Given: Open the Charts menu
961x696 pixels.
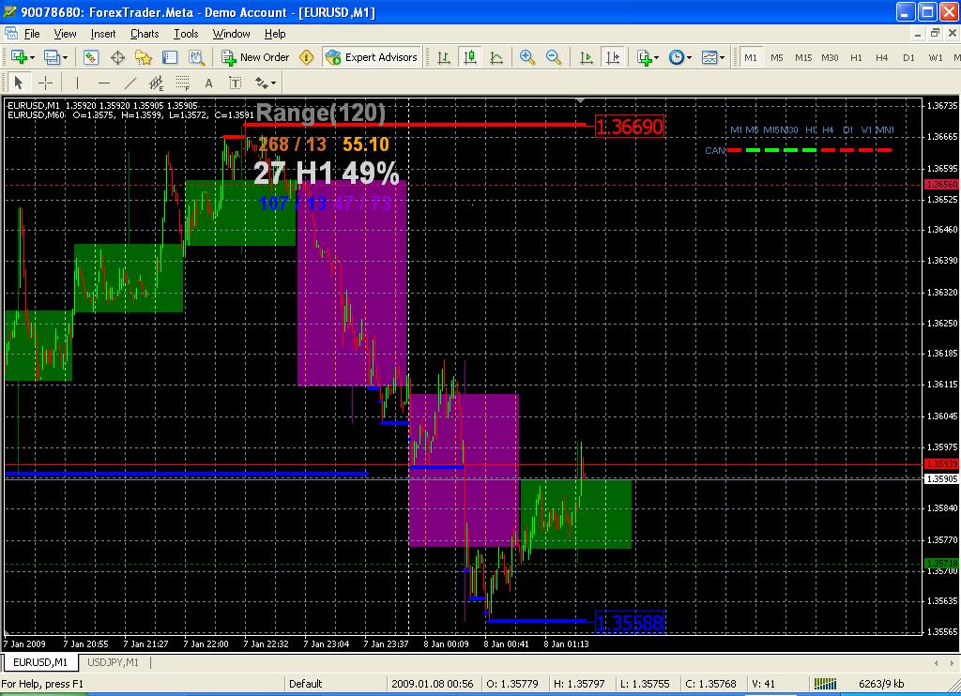Looking at the screenshot, I should pos(145,34).
